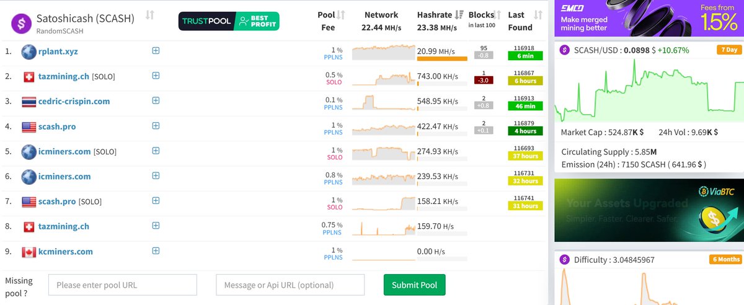The width and height of the screenshot is (744, 305).
Task: Click the Canadian flag beside kcminers.com
Action: 29,252
